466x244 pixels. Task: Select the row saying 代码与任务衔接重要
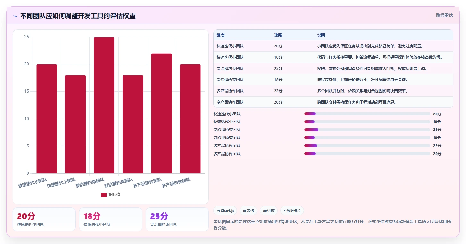(x=333, y=57)
